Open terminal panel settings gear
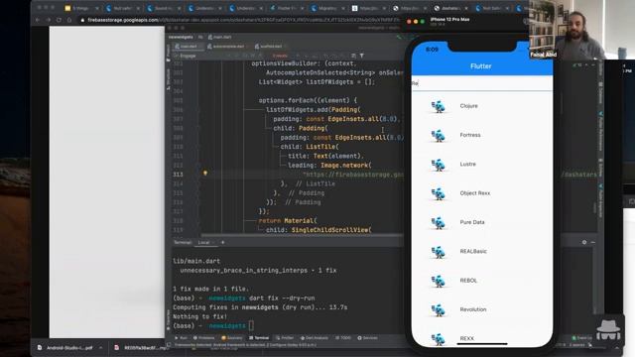 tap(584, 242)
